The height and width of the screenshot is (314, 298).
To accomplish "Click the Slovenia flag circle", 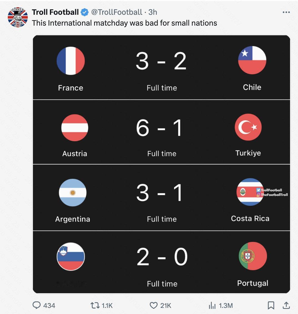I will [x=71, y=257].
